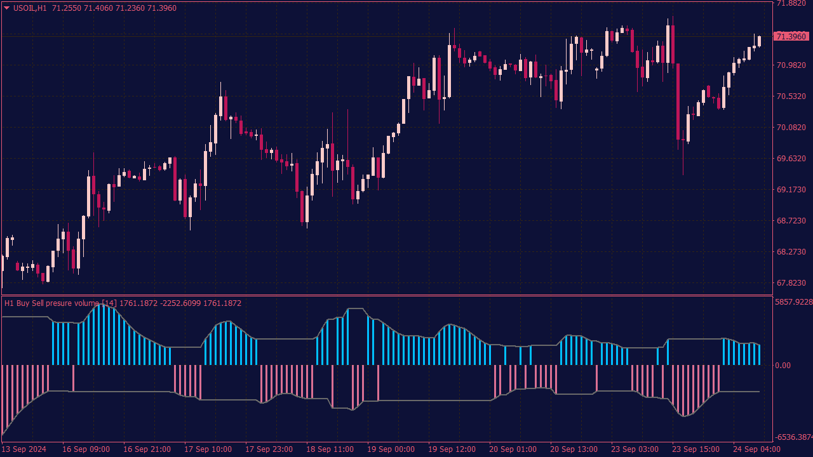Click the 16 Sep 09:00 time label
The height and width of the screenshot is (457, 813).
tap(86, 449)
